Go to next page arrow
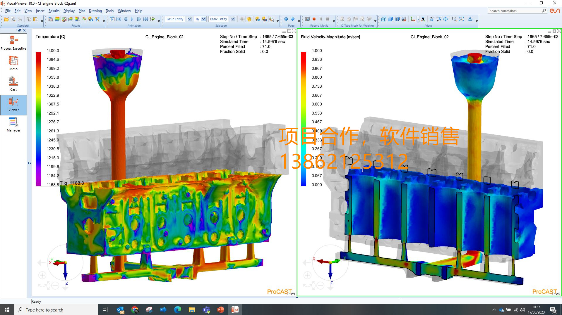The image size is (562, 315). 293,19
